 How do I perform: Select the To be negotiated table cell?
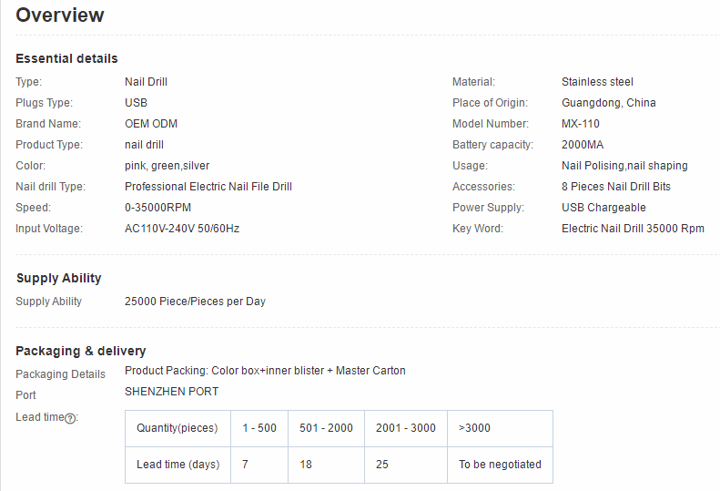pyautogui.click(x=500, y=465)
